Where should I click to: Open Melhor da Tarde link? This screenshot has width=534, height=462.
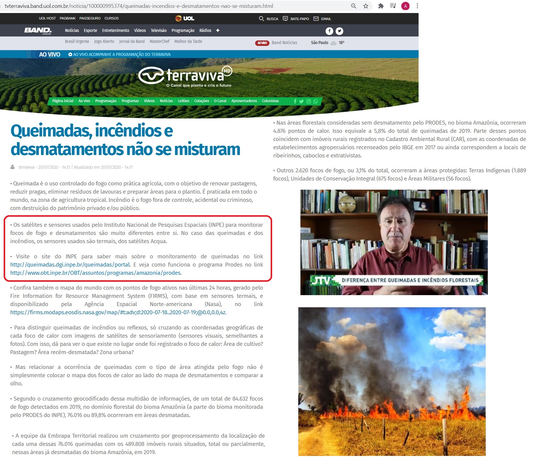[x=188, y=41]
